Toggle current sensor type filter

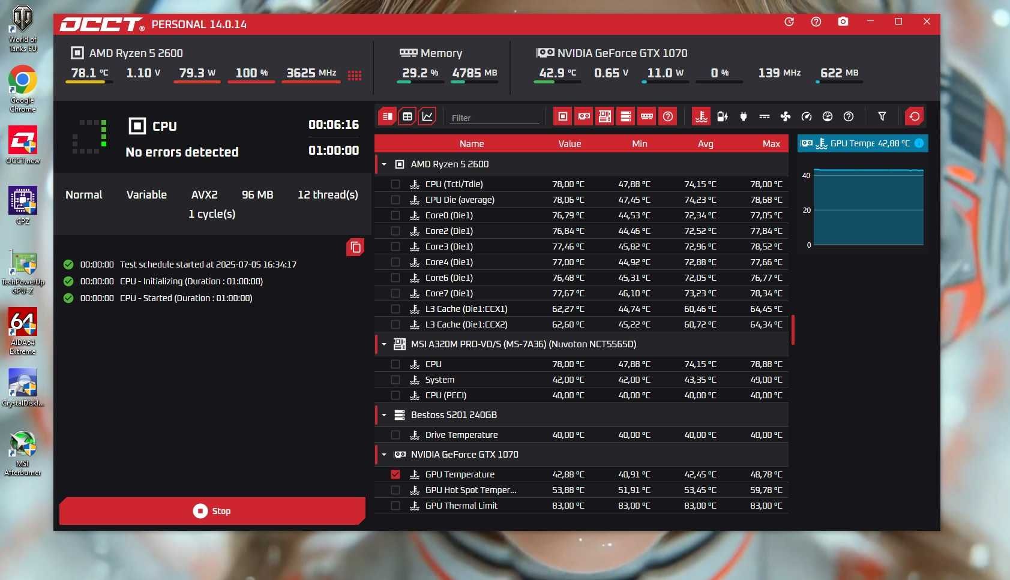click(765, 116)
